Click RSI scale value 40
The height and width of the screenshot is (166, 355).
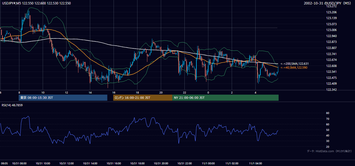pos(327,135)
